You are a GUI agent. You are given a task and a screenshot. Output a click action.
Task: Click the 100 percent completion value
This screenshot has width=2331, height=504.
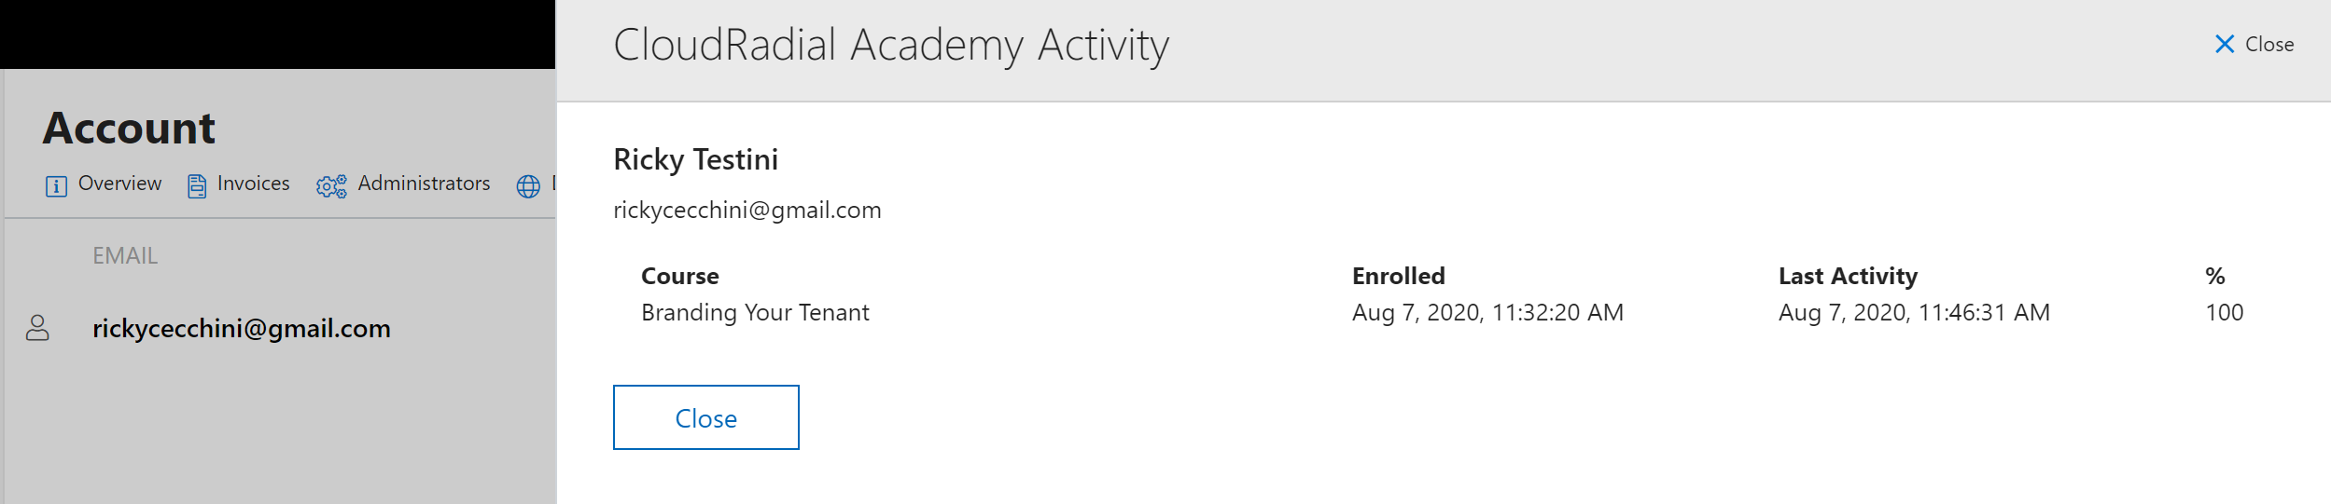pos(2225,313)
